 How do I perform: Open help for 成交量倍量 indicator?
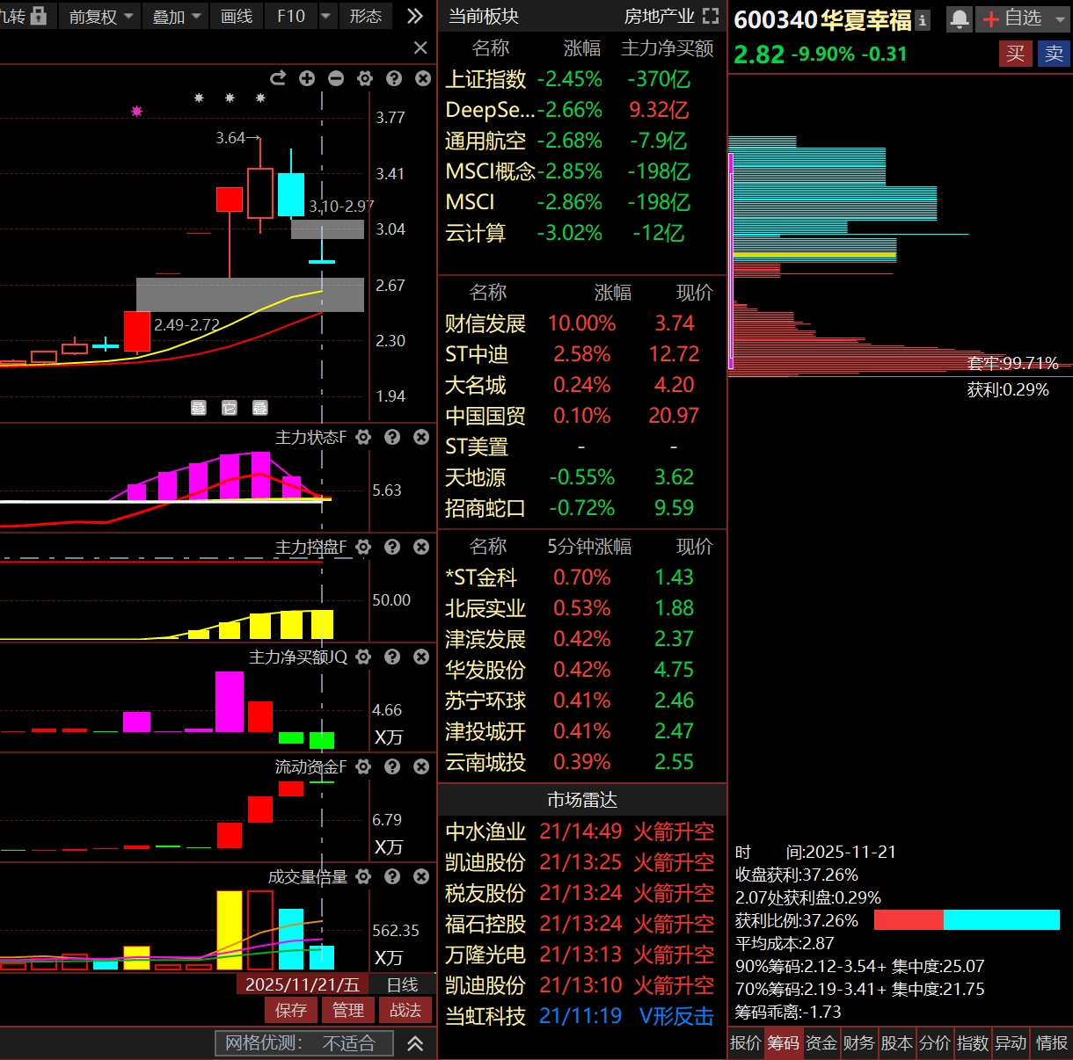point(392,876)
